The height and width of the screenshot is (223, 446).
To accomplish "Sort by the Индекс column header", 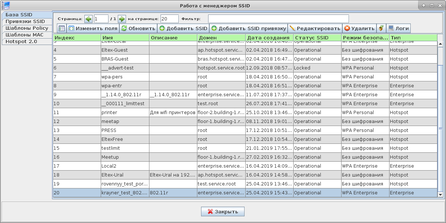I will [x=77, y=38].
